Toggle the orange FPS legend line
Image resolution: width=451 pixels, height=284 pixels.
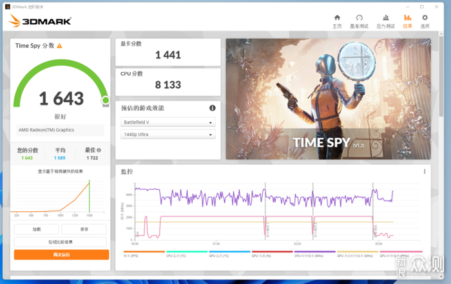pos(144,254)
